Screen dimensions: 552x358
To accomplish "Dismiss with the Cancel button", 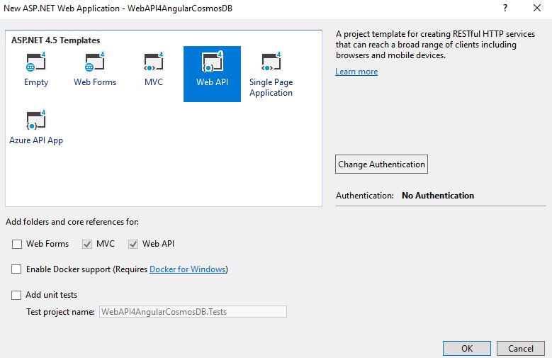I will 521,349.
